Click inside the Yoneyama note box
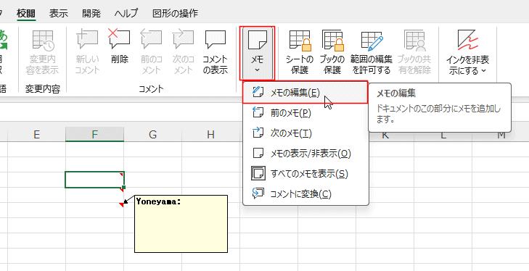The height and width of the screenshot is (271, 529). coord(181,224)
